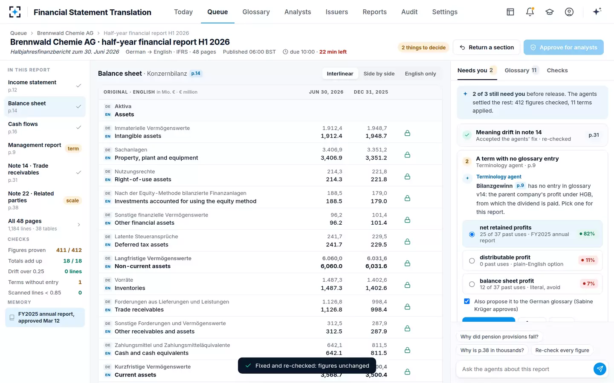
Task: Open the user account icon
Action: coord(569,12)
